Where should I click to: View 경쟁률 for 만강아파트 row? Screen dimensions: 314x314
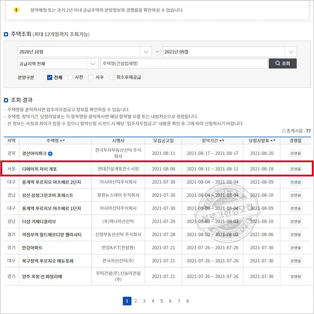tap(295, 248)
